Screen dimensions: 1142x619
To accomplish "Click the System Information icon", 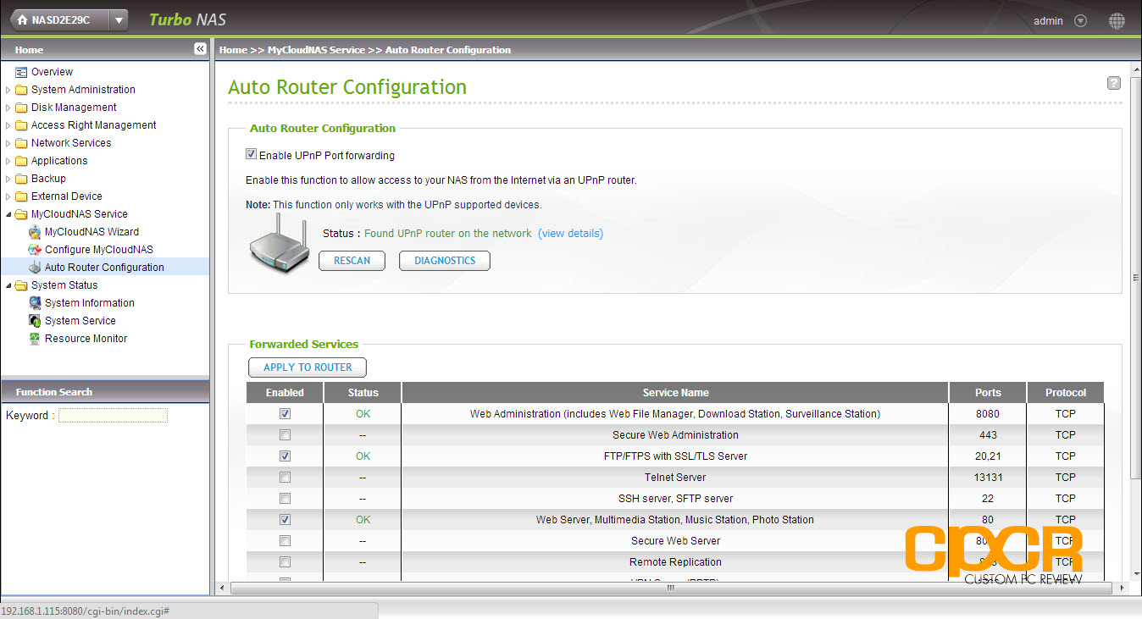I will point(35,303).
